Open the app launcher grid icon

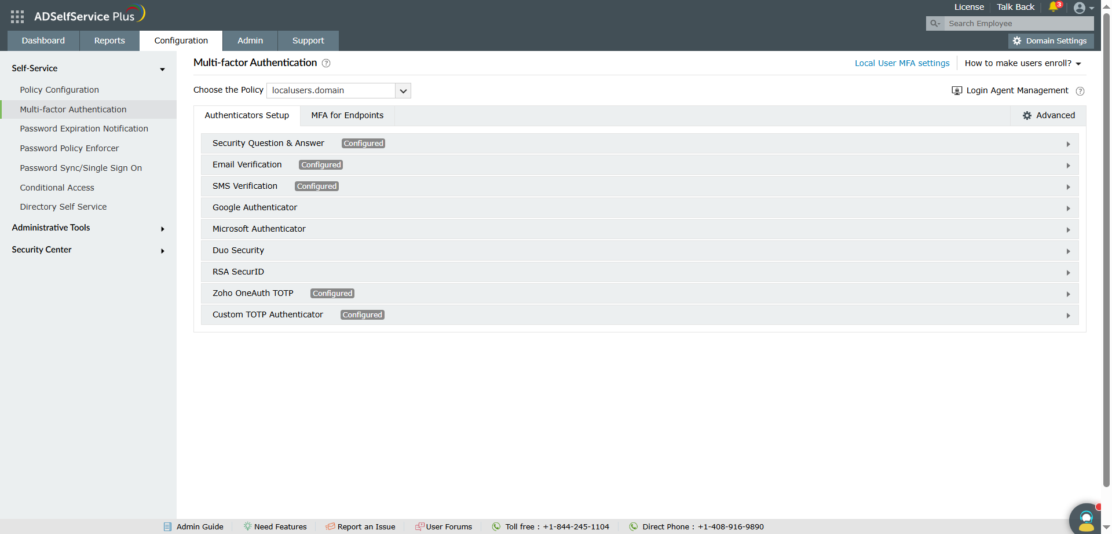point(17,17)
